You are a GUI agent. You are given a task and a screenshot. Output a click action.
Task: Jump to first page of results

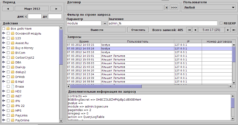(189, 30)
